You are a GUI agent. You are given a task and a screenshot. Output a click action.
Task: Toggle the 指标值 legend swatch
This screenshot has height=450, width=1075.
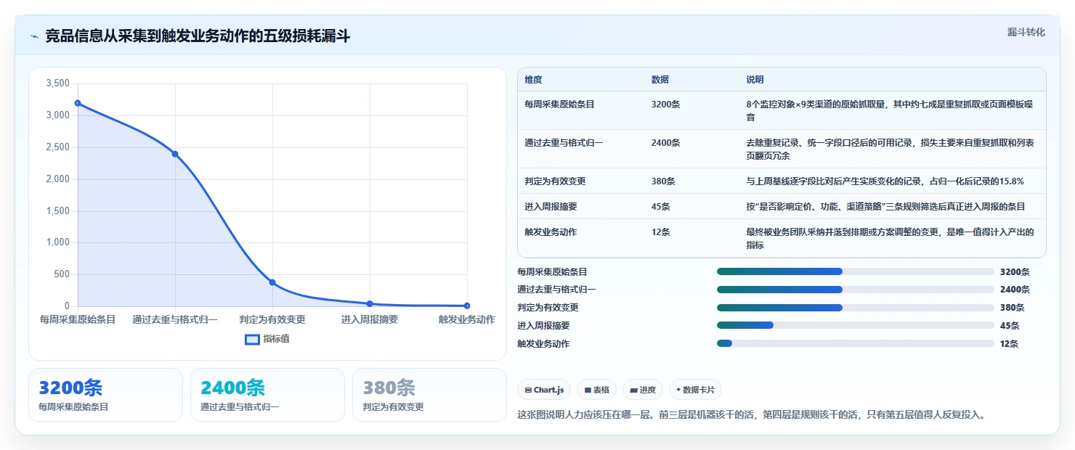point(252,339)
